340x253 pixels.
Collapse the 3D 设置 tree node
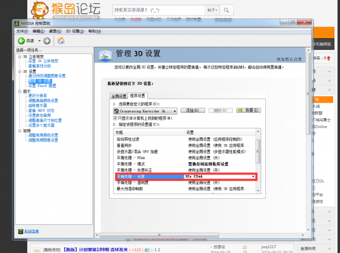pos(20,72)
